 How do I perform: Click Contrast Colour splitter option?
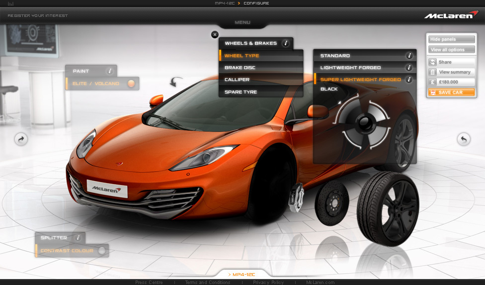[x=72, y=251]
